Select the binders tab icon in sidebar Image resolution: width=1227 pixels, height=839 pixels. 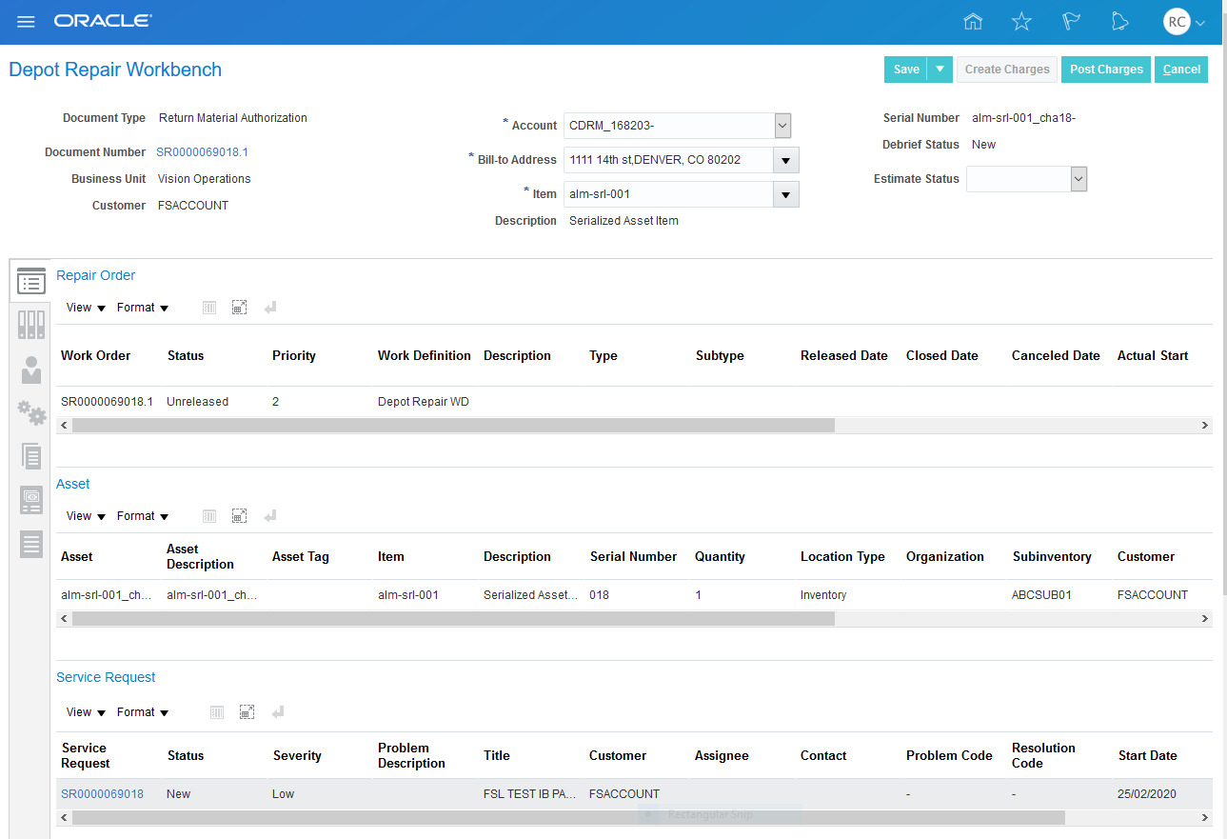(31, 325)
